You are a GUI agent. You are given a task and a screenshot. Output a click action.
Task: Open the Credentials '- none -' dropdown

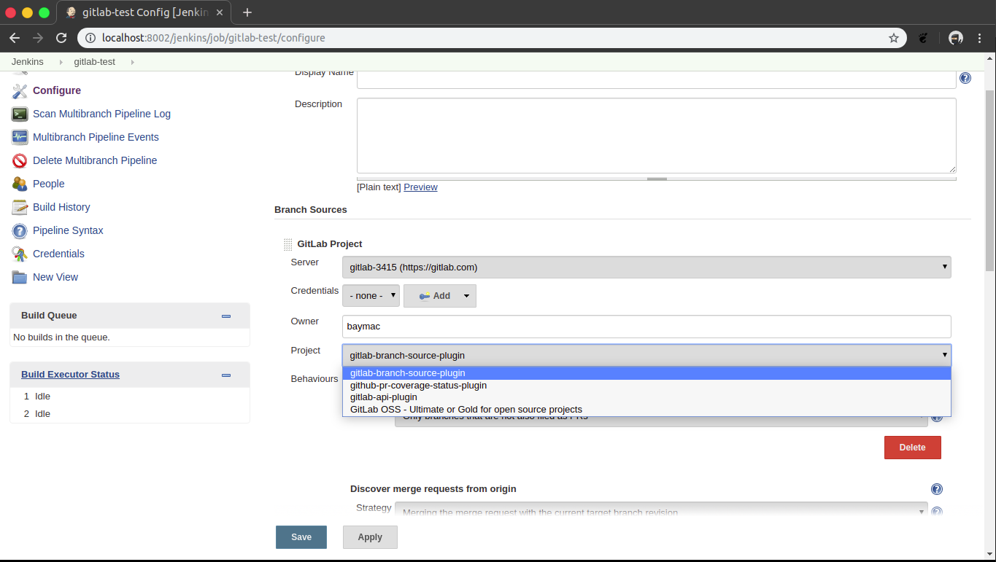(371, 295)
